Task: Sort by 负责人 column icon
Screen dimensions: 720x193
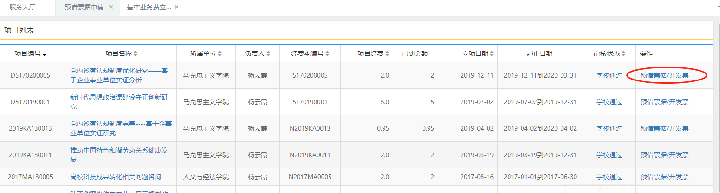Action: 268,54
